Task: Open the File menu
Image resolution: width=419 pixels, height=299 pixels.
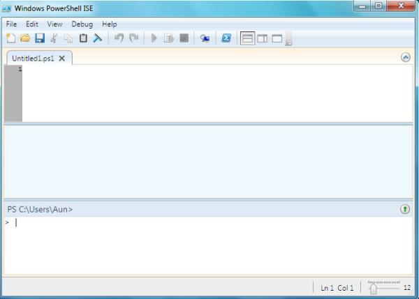Action: pyautogui.click(x=11, y=24)
